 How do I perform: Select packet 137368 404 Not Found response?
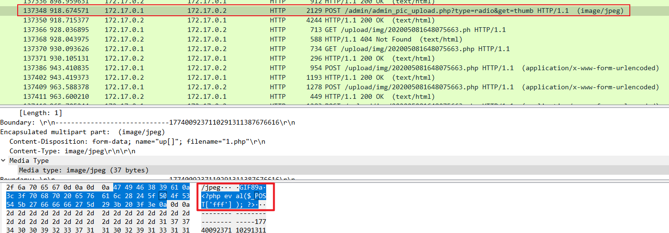coord(334,39)
